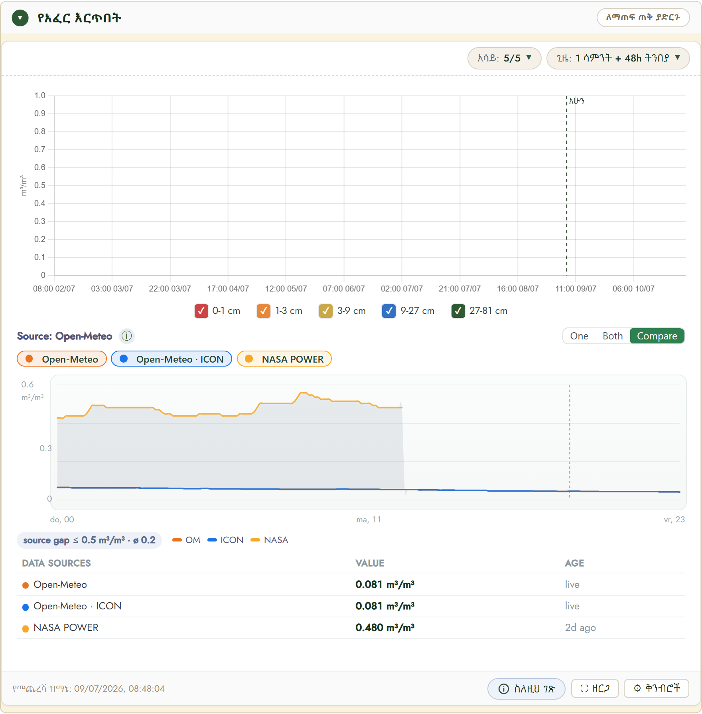
Task: Uncheck the 0-1 cm depth checkbox
Action: click(x=201, y=311)
